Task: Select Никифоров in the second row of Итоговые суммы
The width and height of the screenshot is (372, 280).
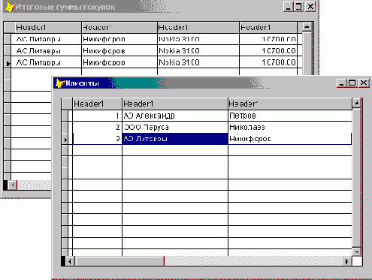Action: click(x=119, y=51)
